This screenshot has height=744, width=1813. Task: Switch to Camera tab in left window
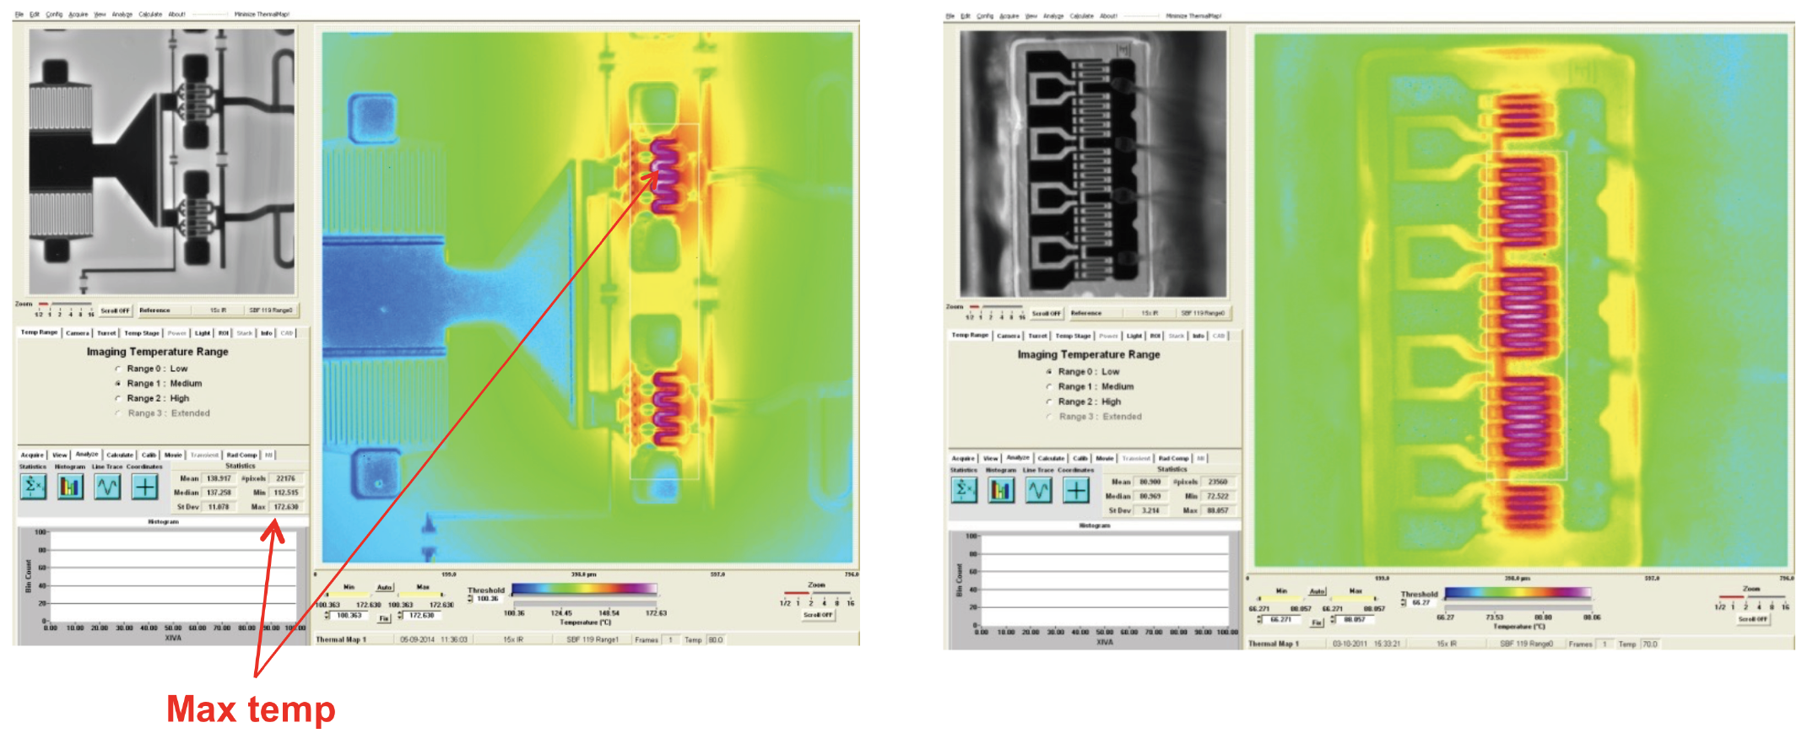point(77,333)
